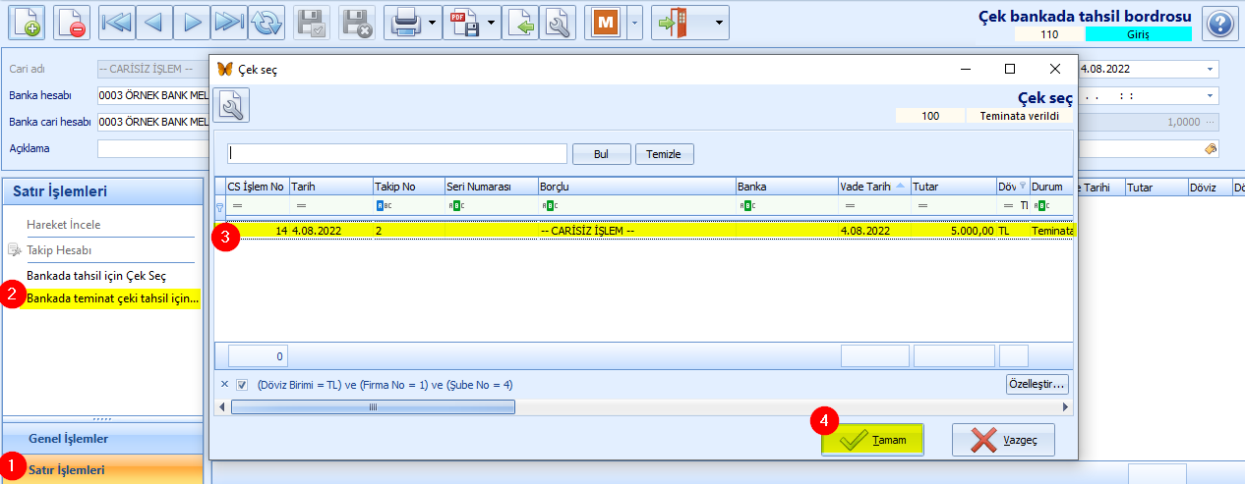Click the Bul button

(x=601, y=154)
